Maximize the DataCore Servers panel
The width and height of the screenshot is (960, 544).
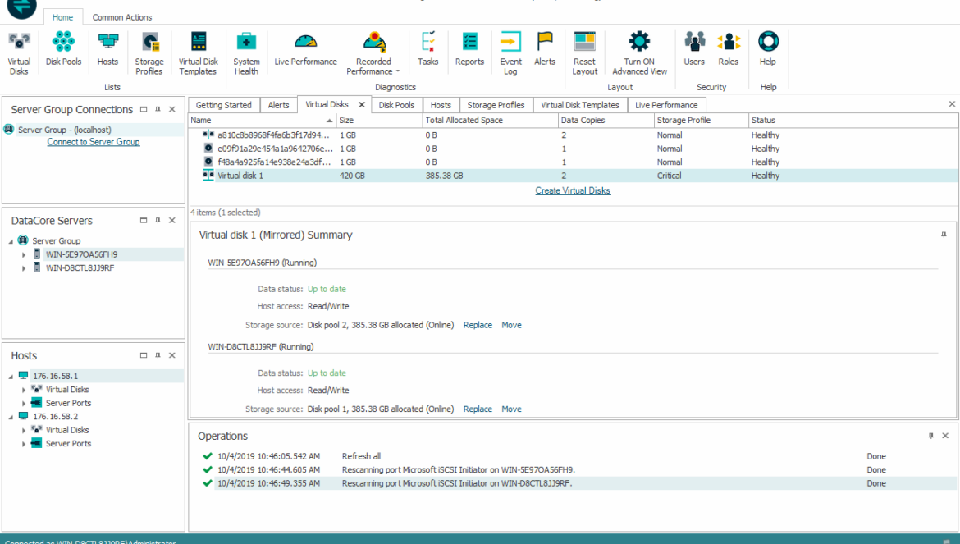[144, 220]
